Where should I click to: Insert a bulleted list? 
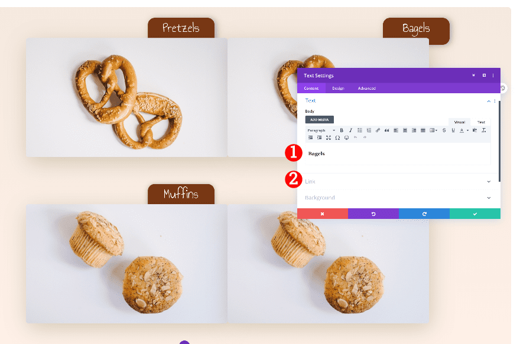click(x=360, y=130)
